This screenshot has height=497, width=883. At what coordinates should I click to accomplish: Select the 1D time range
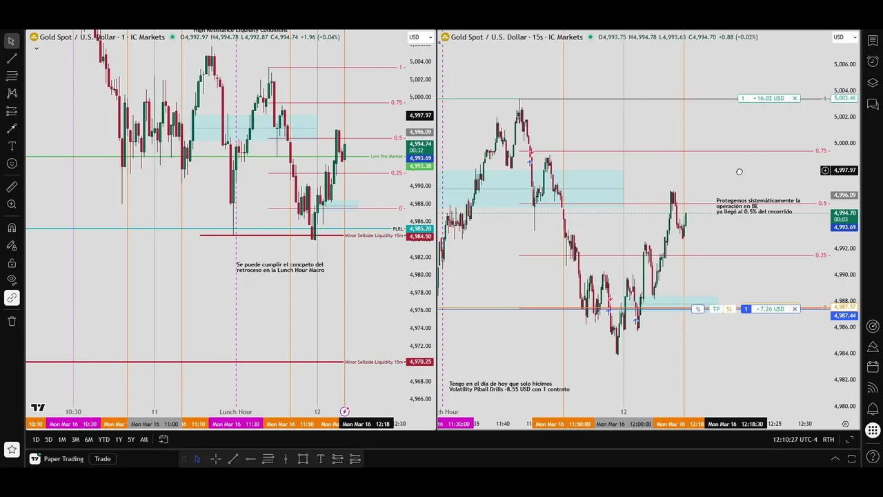[x=36, y=440]
